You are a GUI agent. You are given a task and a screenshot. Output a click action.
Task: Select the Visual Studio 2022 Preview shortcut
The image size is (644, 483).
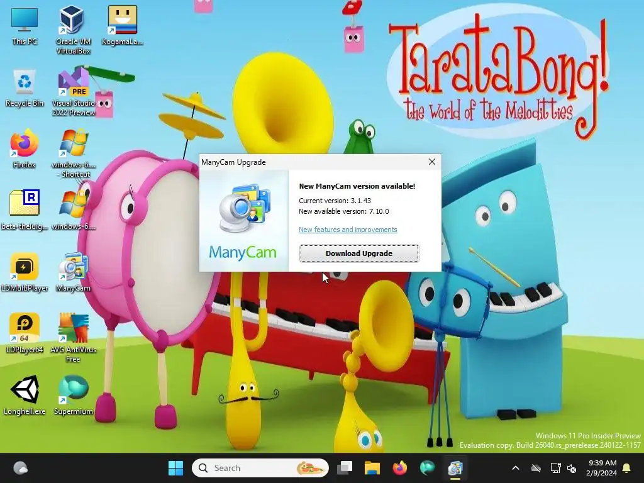[x=74, y=92]
